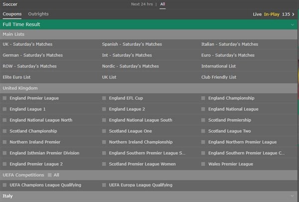Open Italian - Saturday's Matches list
Image resolution: width=299 pixels, height=202 pixels.
click(230, 44)
